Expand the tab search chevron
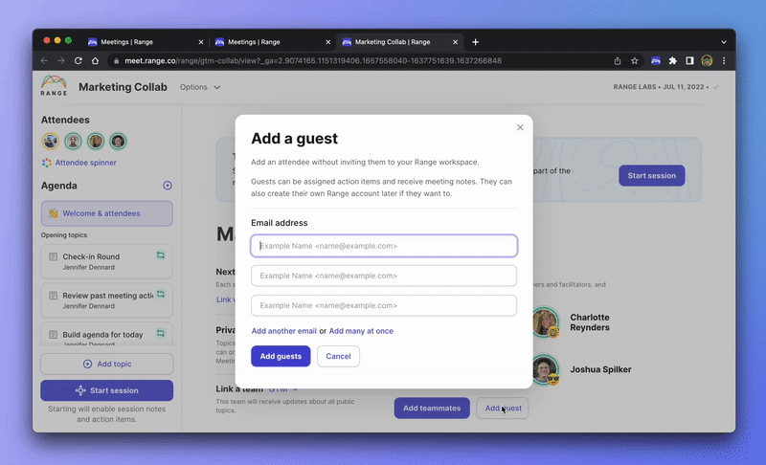This screenshot has width=766, height=465. [724, 42]
